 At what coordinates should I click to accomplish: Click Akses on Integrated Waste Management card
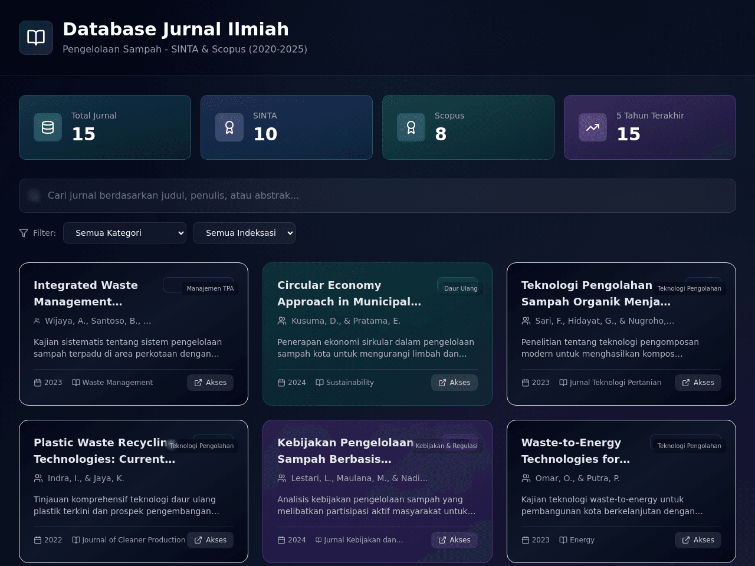pos(211,383)
